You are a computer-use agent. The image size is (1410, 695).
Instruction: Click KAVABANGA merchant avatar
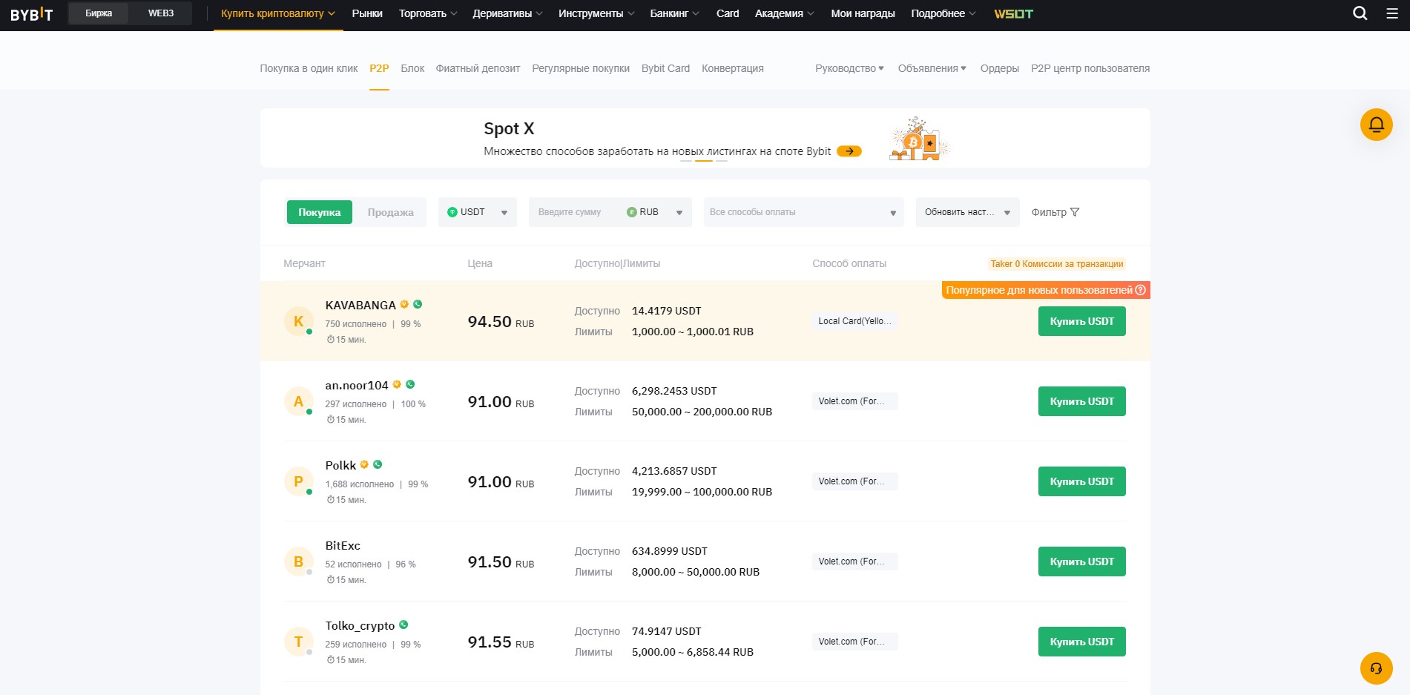point(298,321)
